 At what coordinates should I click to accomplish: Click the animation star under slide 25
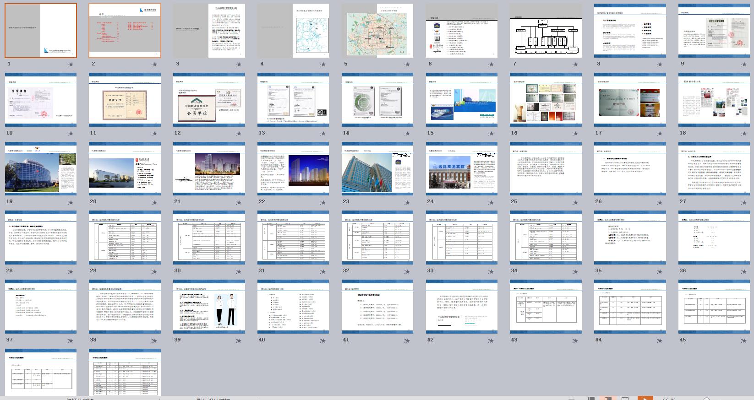pyautogui.click(x=576, y=202)
